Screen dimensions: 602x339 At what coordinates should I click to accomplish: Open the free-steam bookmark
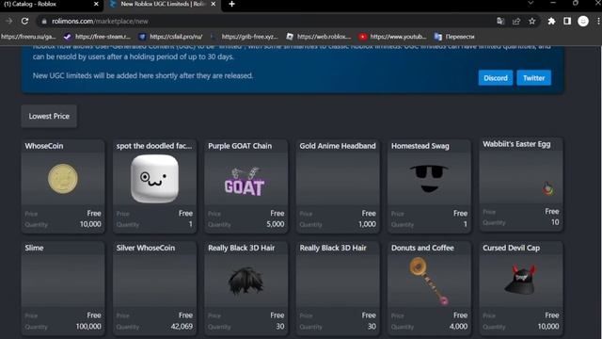point(97,37)
